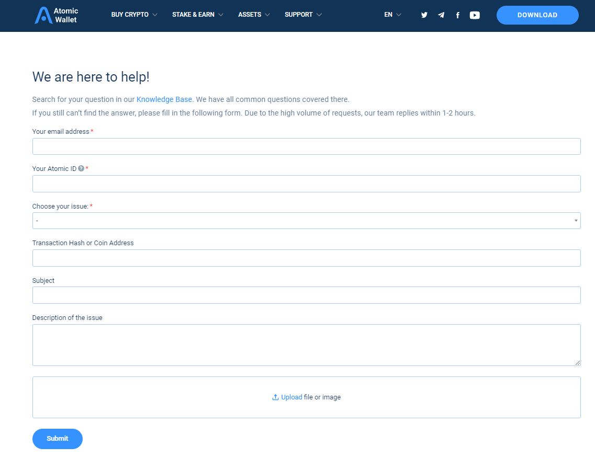Screen dimensions: 595x458
Task: Open the Support navigation menu
Action: coord(303,15)
